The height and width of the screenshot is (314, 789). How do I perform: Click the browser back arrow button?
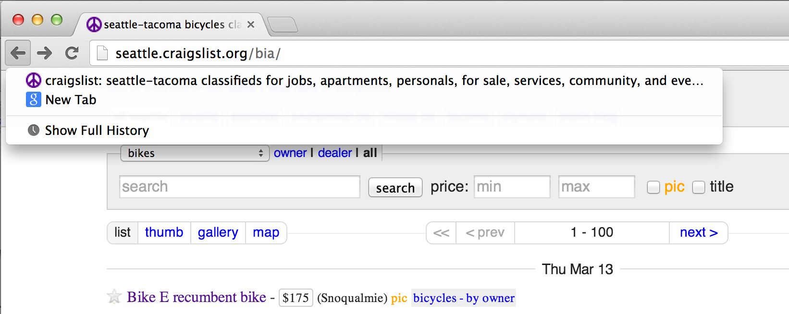click(18, 53)
